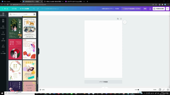The width and height of the screenshot is (170, 95).
Task: Click the ページを追加 add page button
Action: (103, 82)
